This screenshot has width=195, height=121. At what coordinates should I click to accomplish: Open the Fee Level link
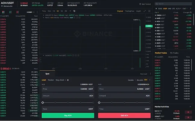pos(144,74)
